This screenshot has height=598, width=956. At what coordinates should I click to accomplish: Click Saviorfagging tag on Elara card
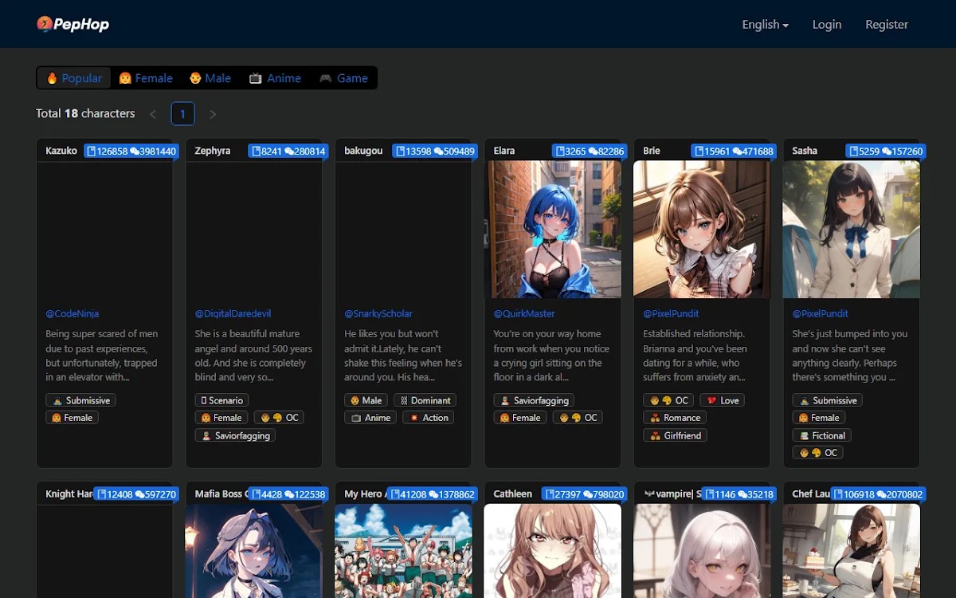[x=534, y=400]
